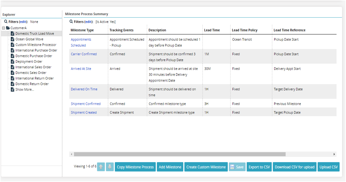Click the Save button with disk icon

pyautogui.click(x=237, y=167)
